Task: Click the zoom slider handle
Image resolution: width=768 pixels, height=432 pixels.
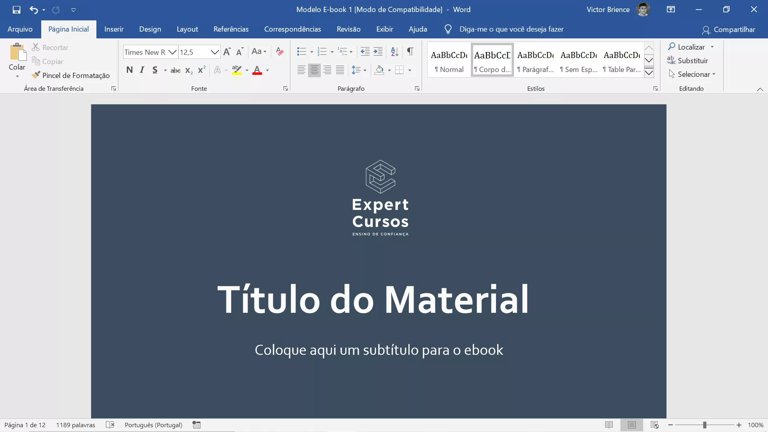Action: pyautogui.click(x=705, y=425)
